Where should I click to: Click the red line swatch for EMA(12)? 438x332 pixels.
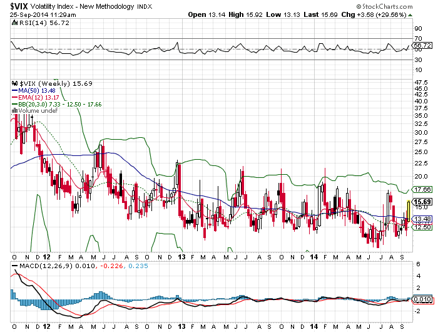[x=14, y=97]
